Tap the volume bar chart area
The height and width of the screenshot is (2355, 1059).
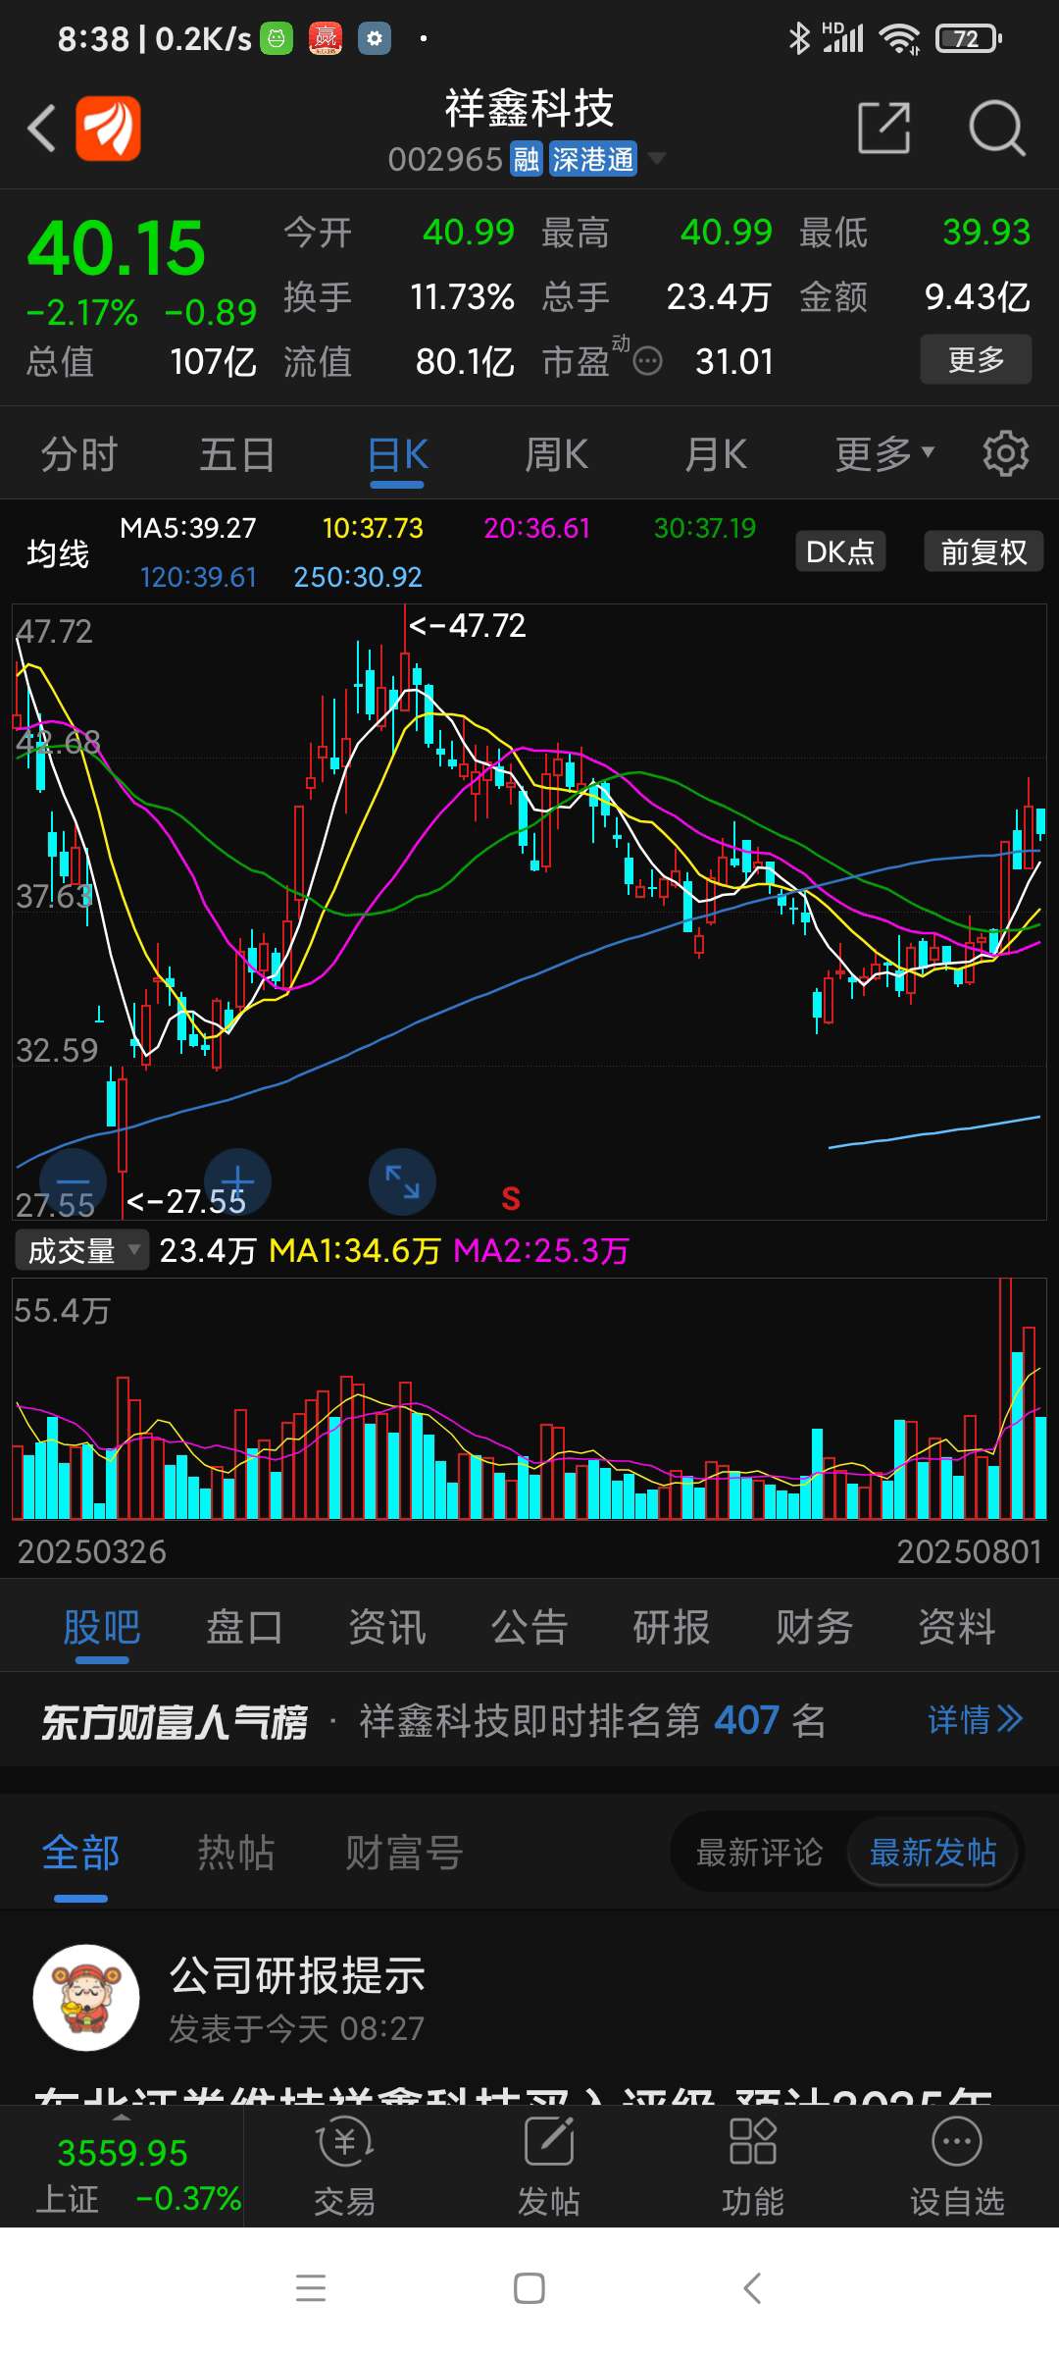coord(529,1399)
